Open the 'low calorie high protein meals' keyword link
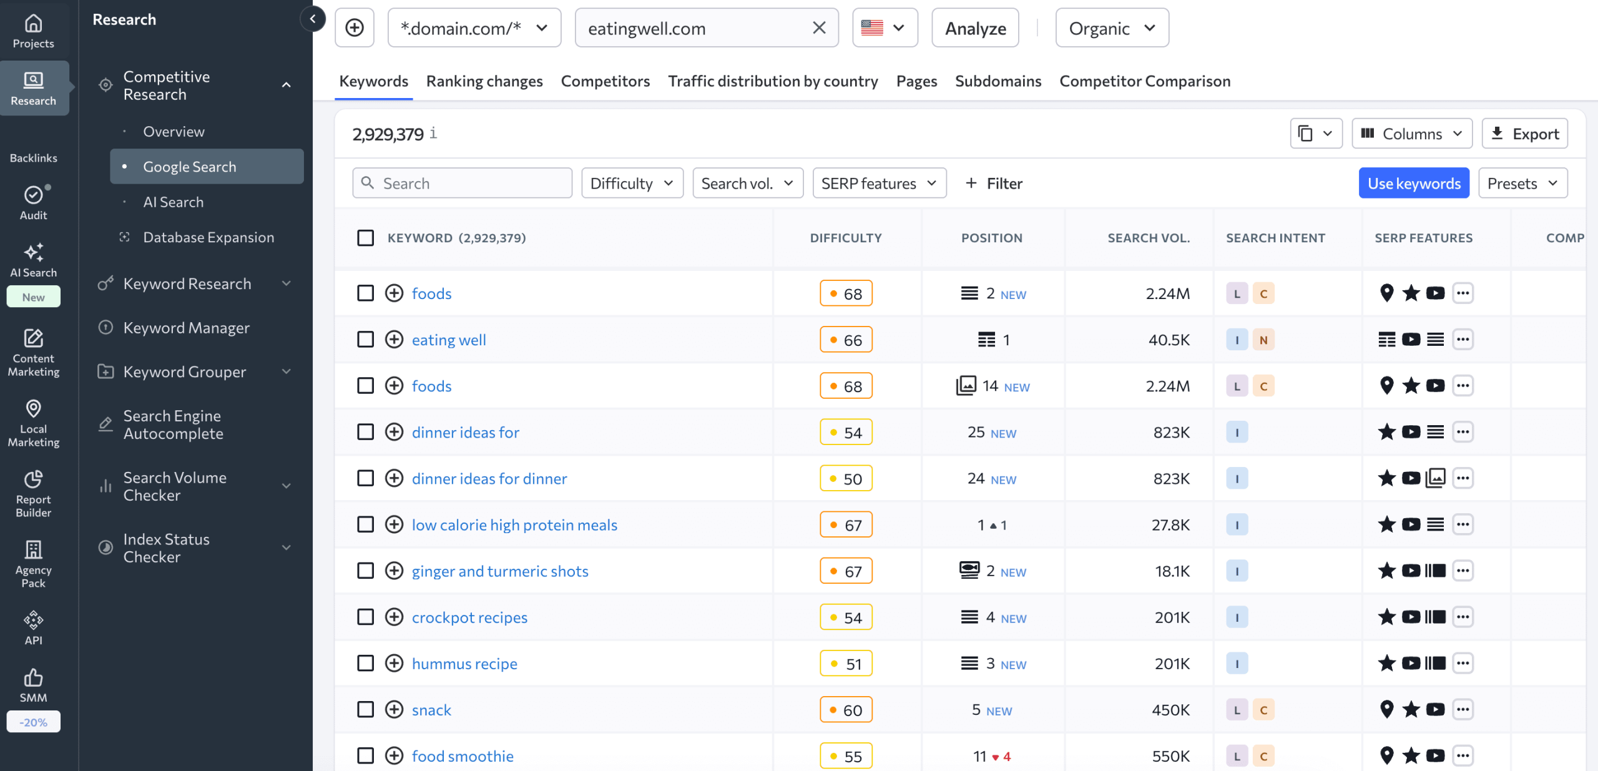The height and width of the screenshot is (771, 1598). tap(514, 524)
